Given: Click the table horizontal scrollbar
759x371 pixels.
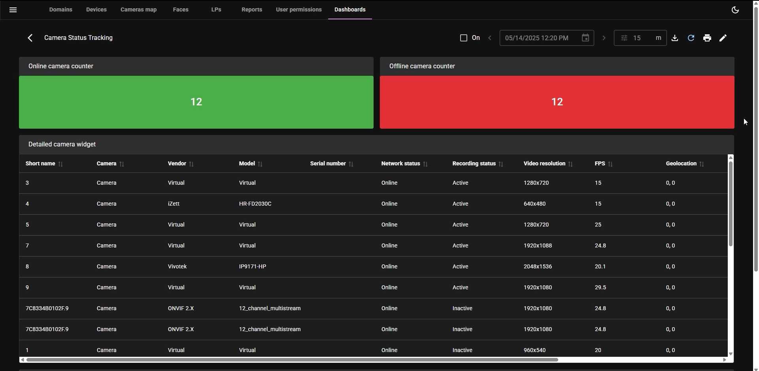Looking at the screenshot, I should tap(292, 360).
